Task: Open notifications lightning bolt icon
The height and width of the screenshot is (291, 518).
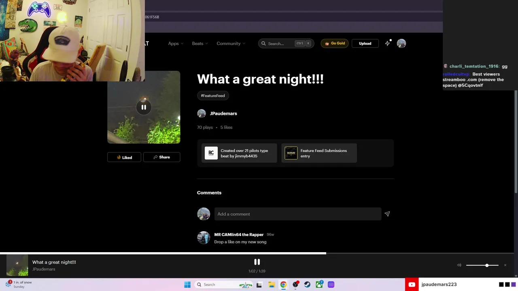Action: (x=388, y=43)
